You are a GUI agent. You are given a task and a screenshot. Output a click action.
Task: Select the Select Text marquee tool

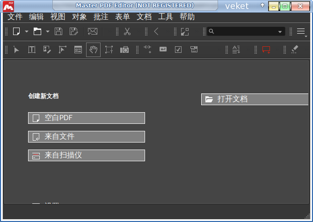(x=109, y=50)
